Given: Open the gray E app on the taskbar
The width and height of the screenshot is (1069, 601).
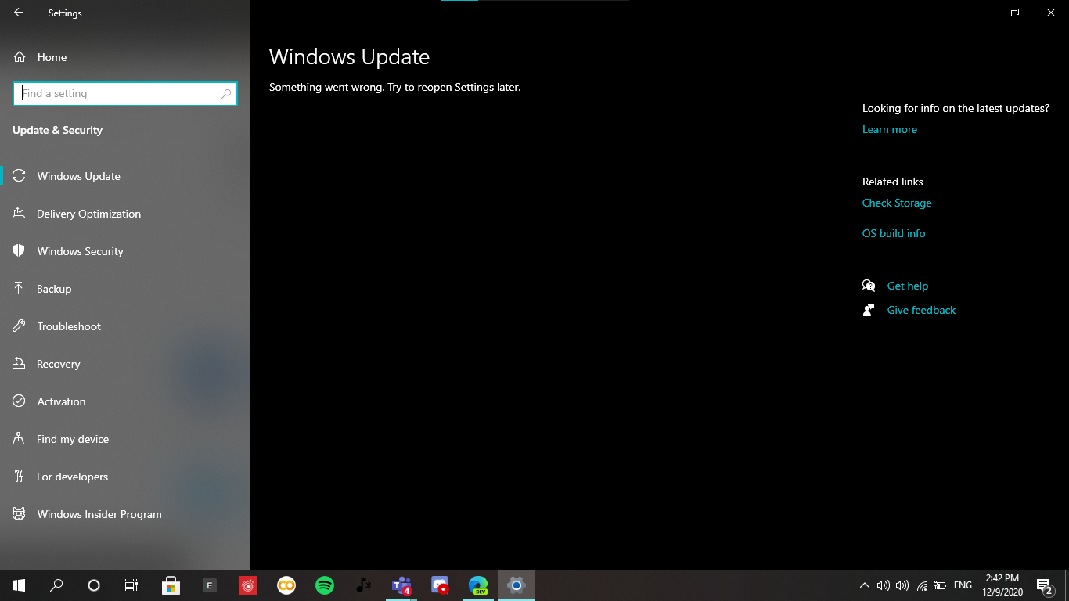Looking at the screenshot, I should tap(209, 585).
